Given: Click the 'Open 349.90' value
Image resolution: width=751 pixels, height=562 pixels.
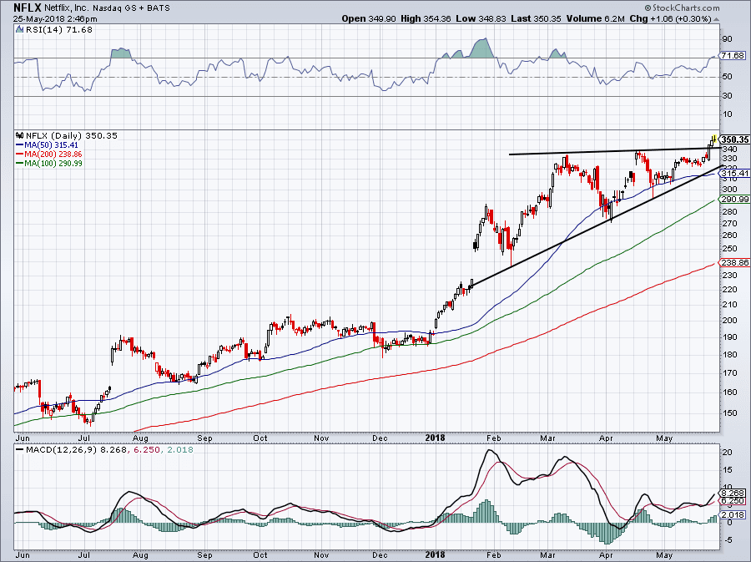Looking at the screenshot, I should coord(369,18).
